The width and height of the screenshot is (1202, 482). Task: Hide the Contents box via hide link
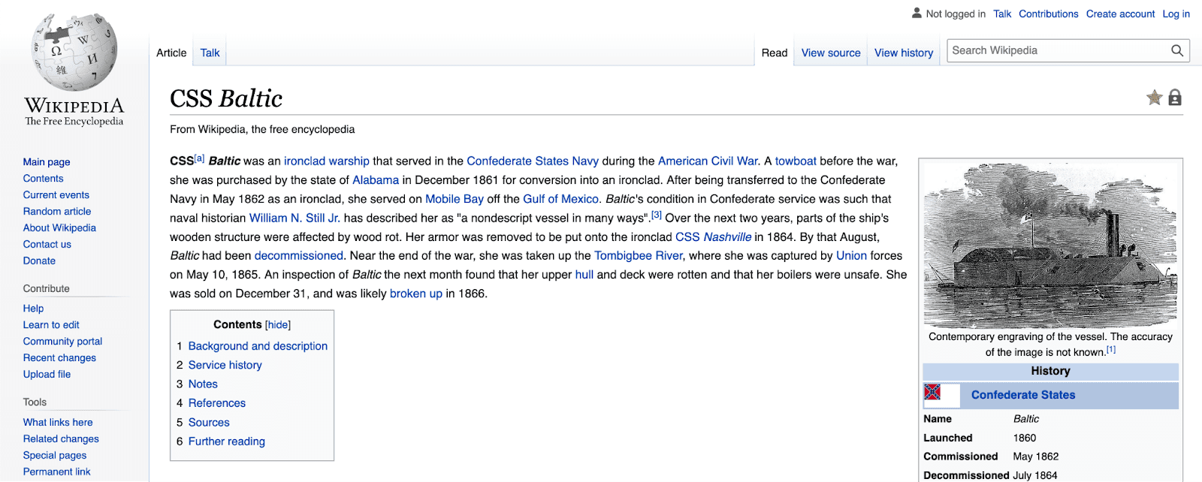coord(278,325)
